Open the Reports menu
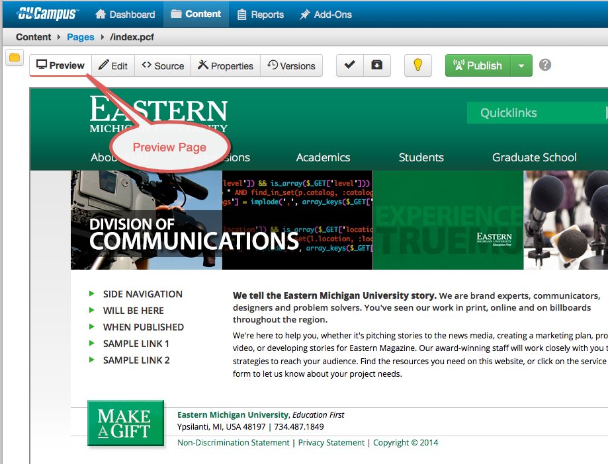Screen dimensions: 608x464 click(261, 15)
